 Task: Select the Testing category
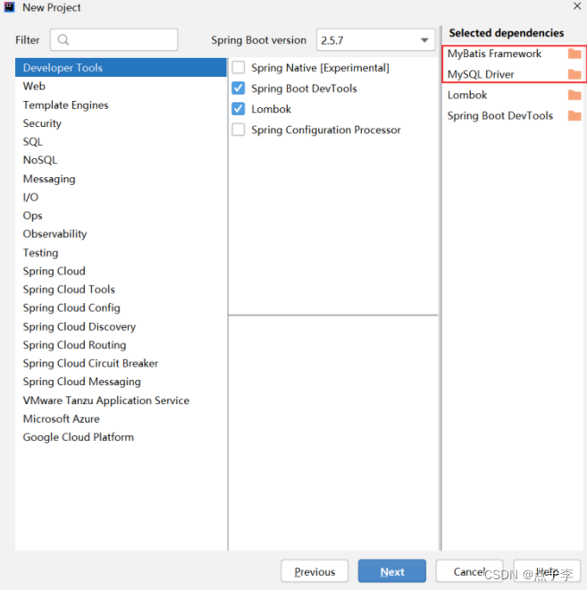[x=121, y=252]
